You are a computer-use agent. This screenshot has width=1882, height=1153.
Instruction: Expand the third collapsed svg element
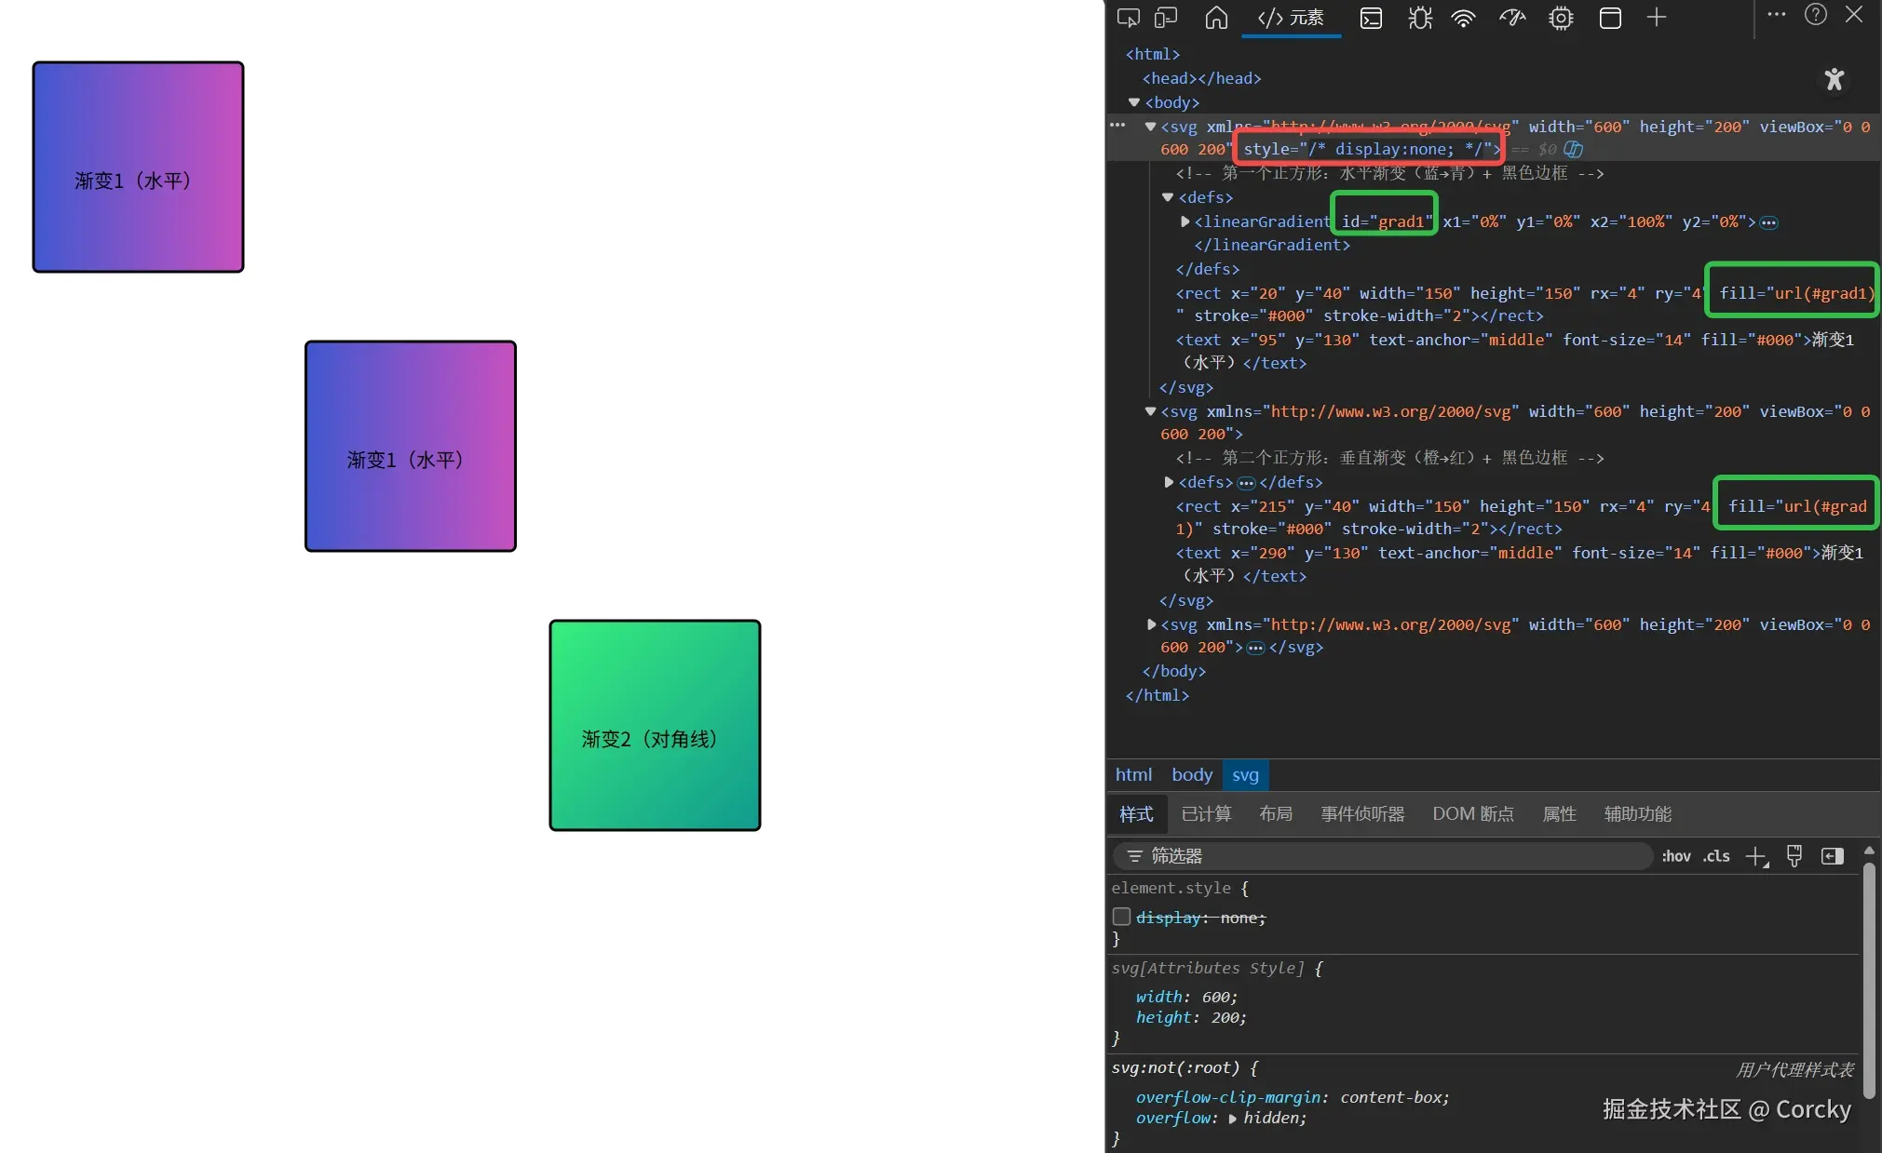(1151, 624)
